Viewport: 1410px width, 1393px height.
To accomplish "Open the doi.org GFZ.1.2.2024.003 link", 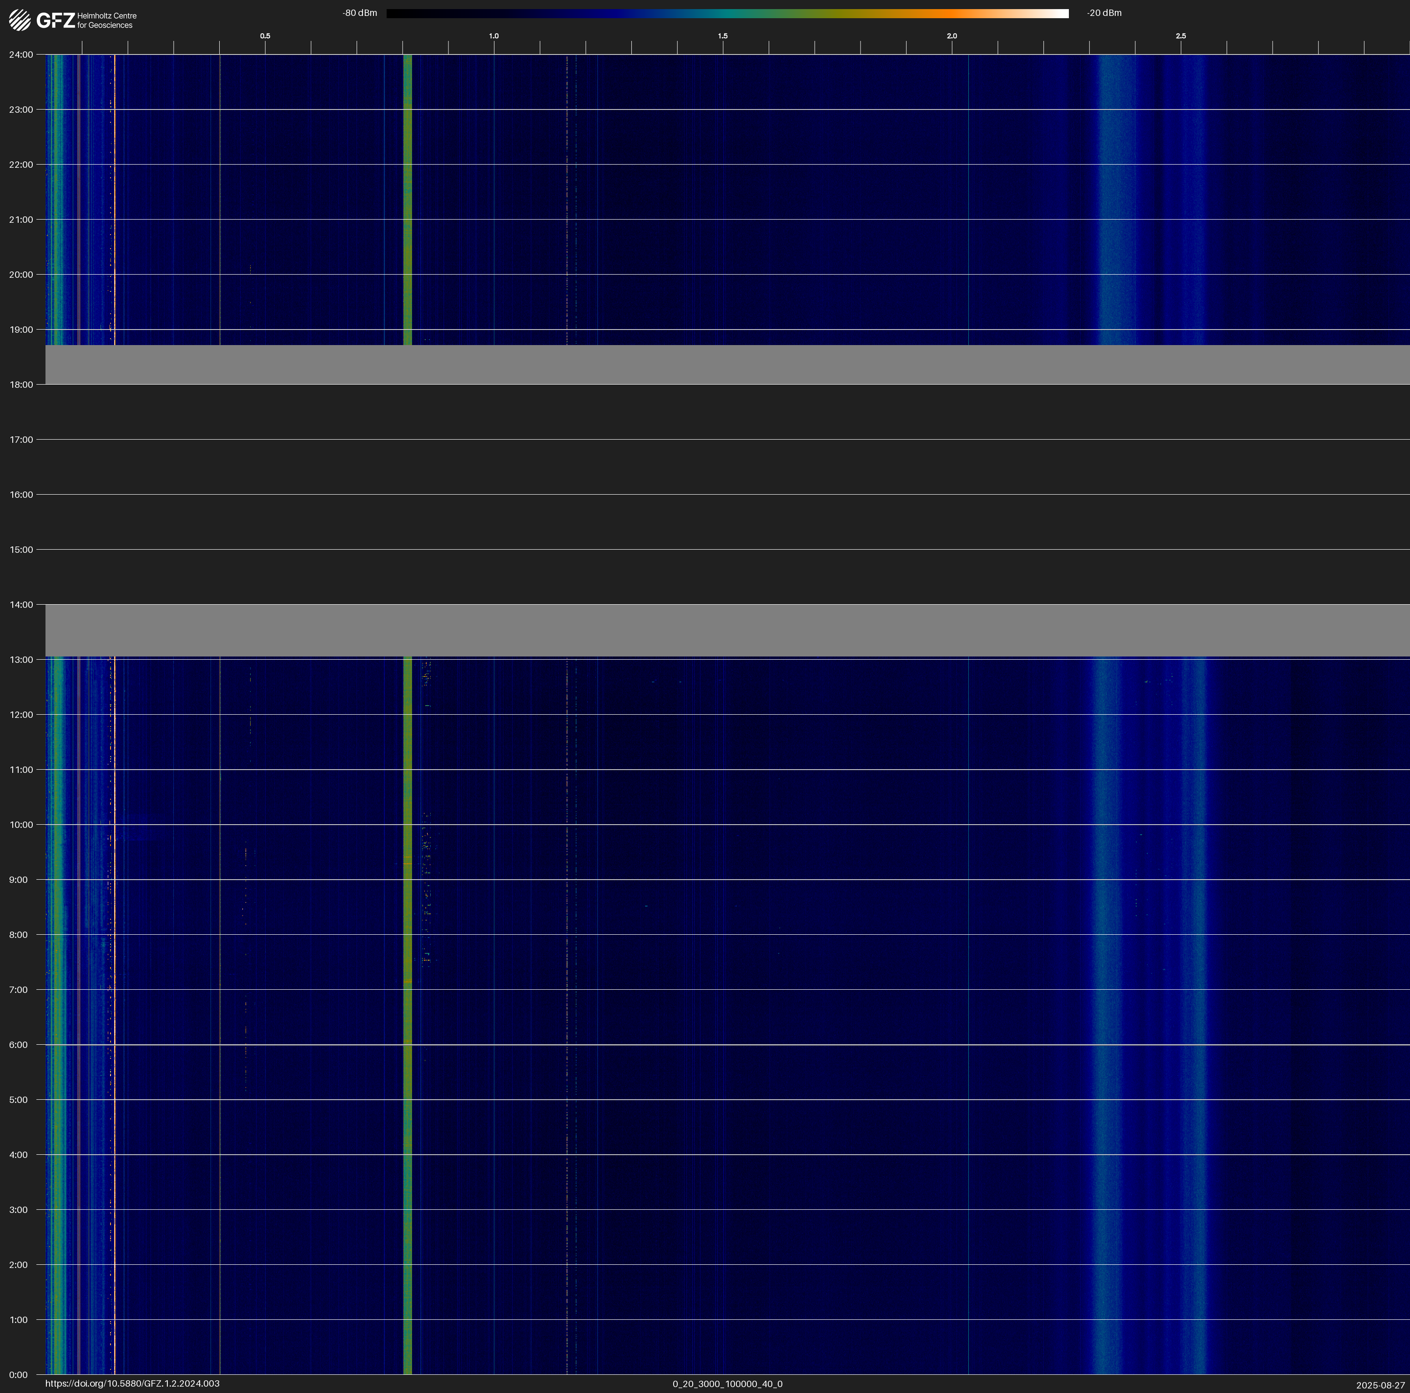I will point(132,1383).
